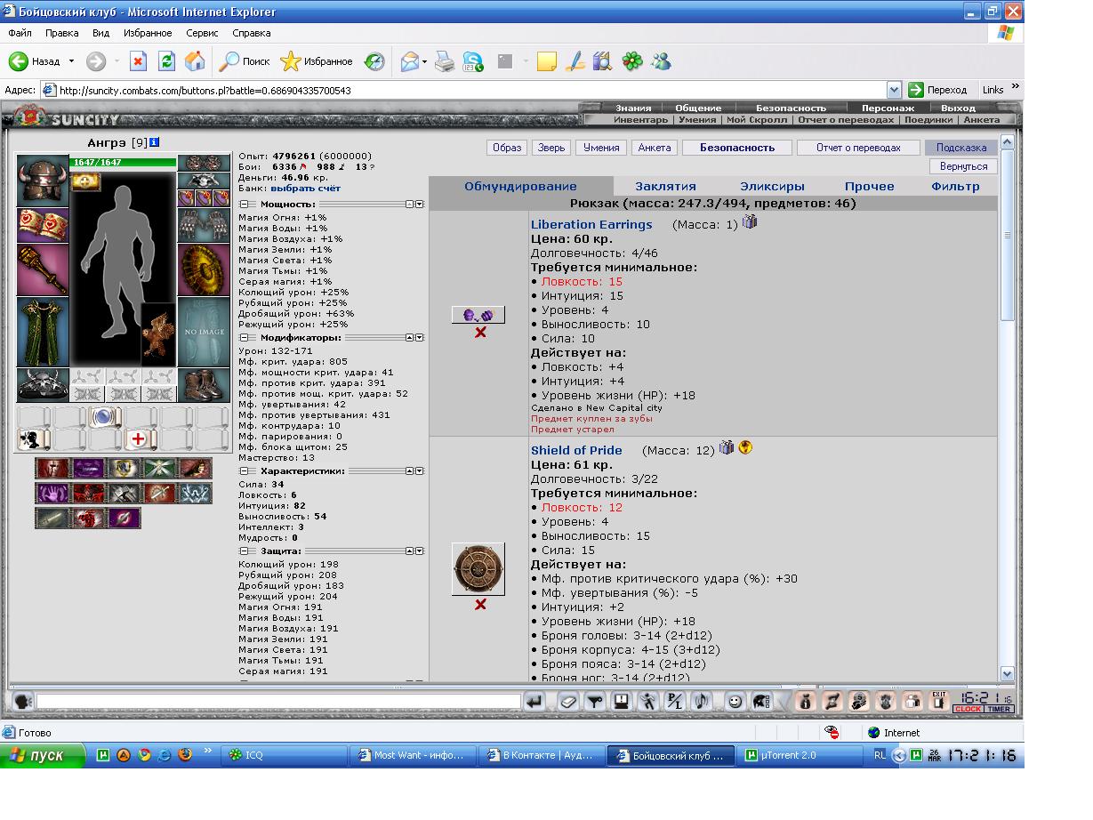Click in the chat message input field
The image size is (1093, 820).
coord(277,703)
